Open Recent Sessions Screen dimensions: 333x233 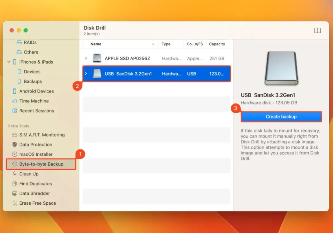[37, 111]
